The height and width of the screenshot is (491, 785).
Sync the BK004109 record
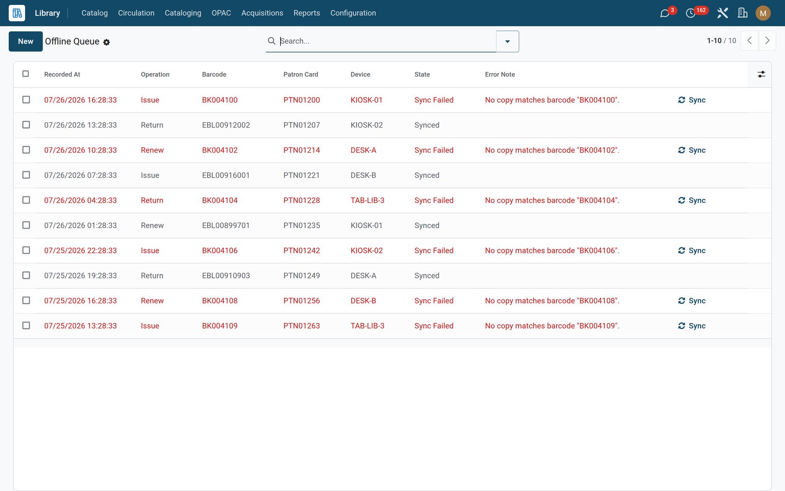(x=692, y=326)
